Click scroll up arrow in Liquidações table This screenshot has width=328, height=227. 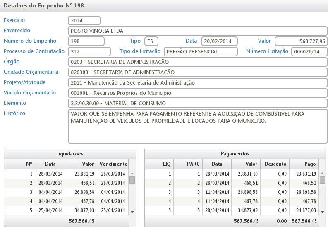tap(132, 174)
